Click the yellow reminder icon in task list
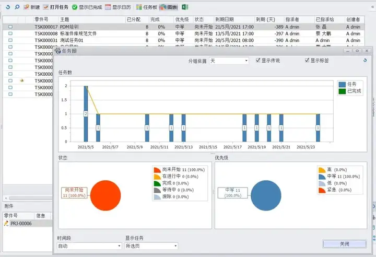 pos(22,80)
